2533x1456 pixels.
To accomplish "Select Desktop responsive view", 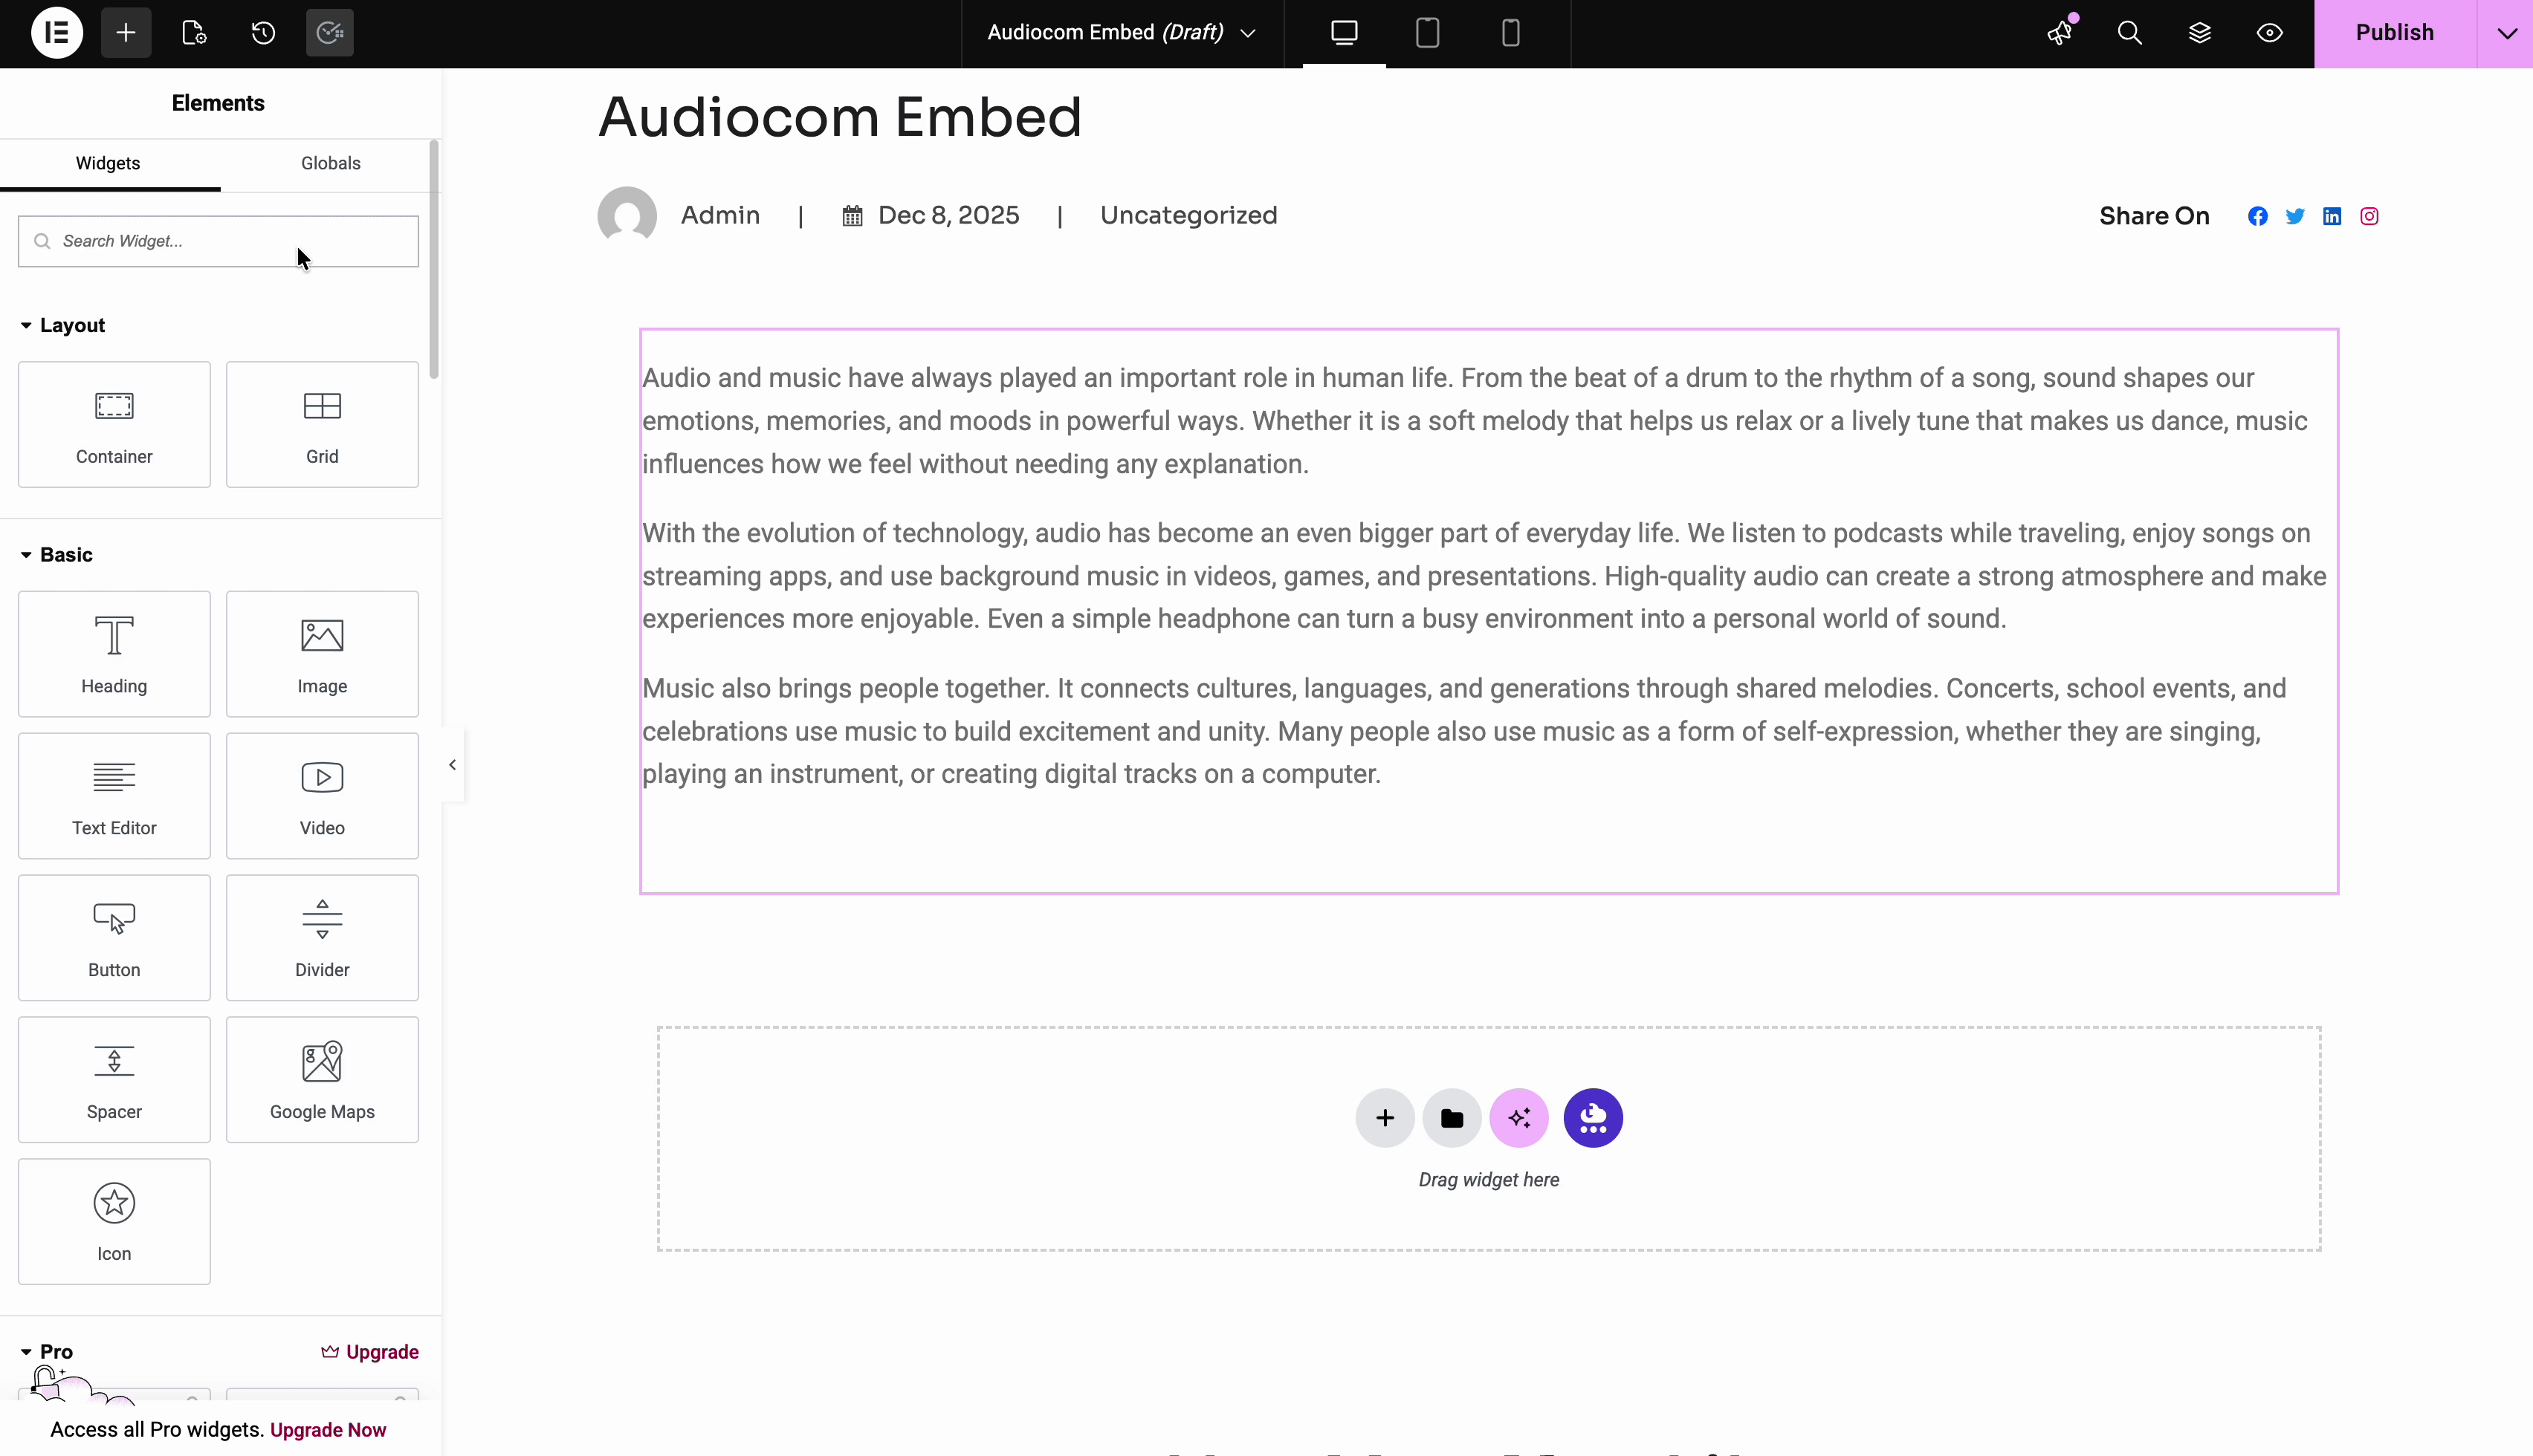I will (1344, 33).
